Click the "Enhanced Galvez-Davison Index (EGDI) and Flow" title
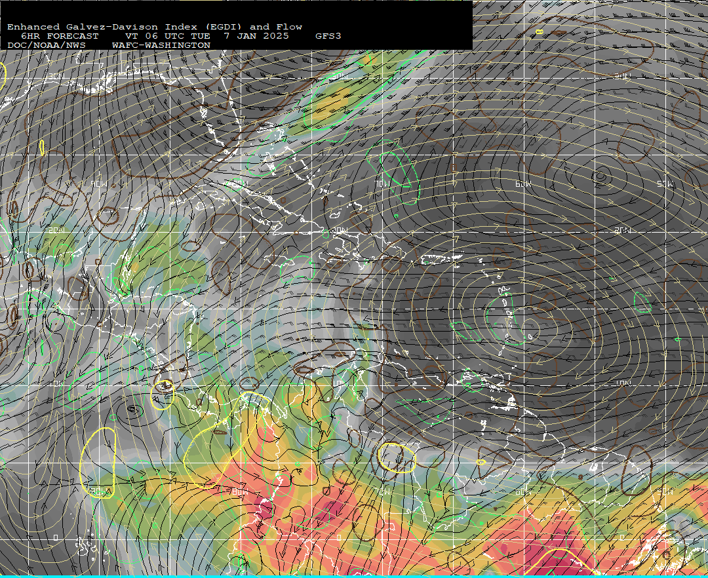 tap(155, 27)
